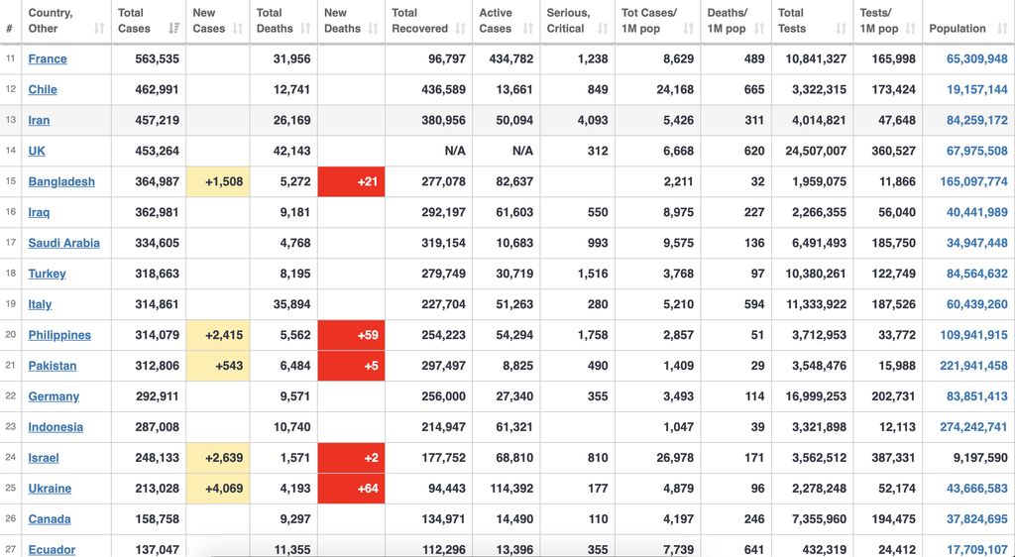Sort by Total Deaths column arrows
This screenshot has width=1015, height=557.
(305, 29)
